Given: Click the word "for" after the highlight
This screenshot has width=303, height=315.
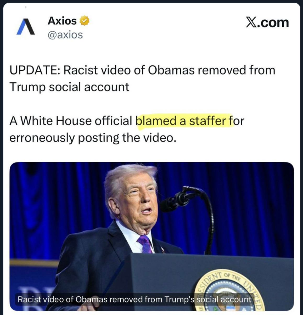Looking at the screenshot, I should (x=236, y=121).
